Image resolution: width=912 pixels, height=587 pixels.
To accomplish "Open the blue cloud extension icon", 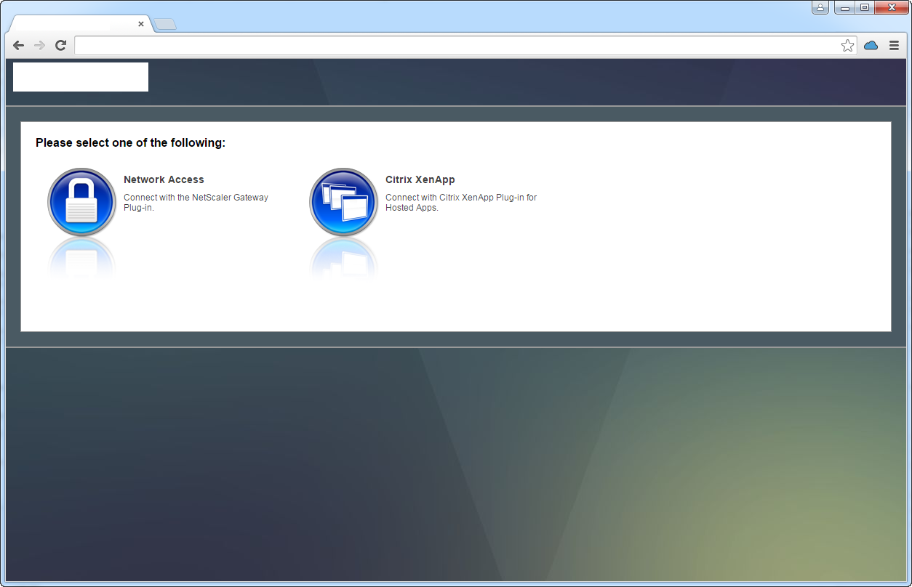I will [871, 46].
